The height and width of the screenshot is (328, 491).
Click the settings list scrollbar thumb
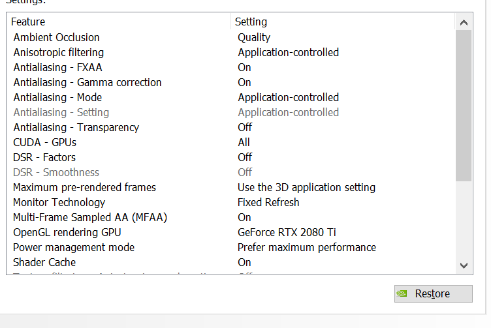click(464, 106)
